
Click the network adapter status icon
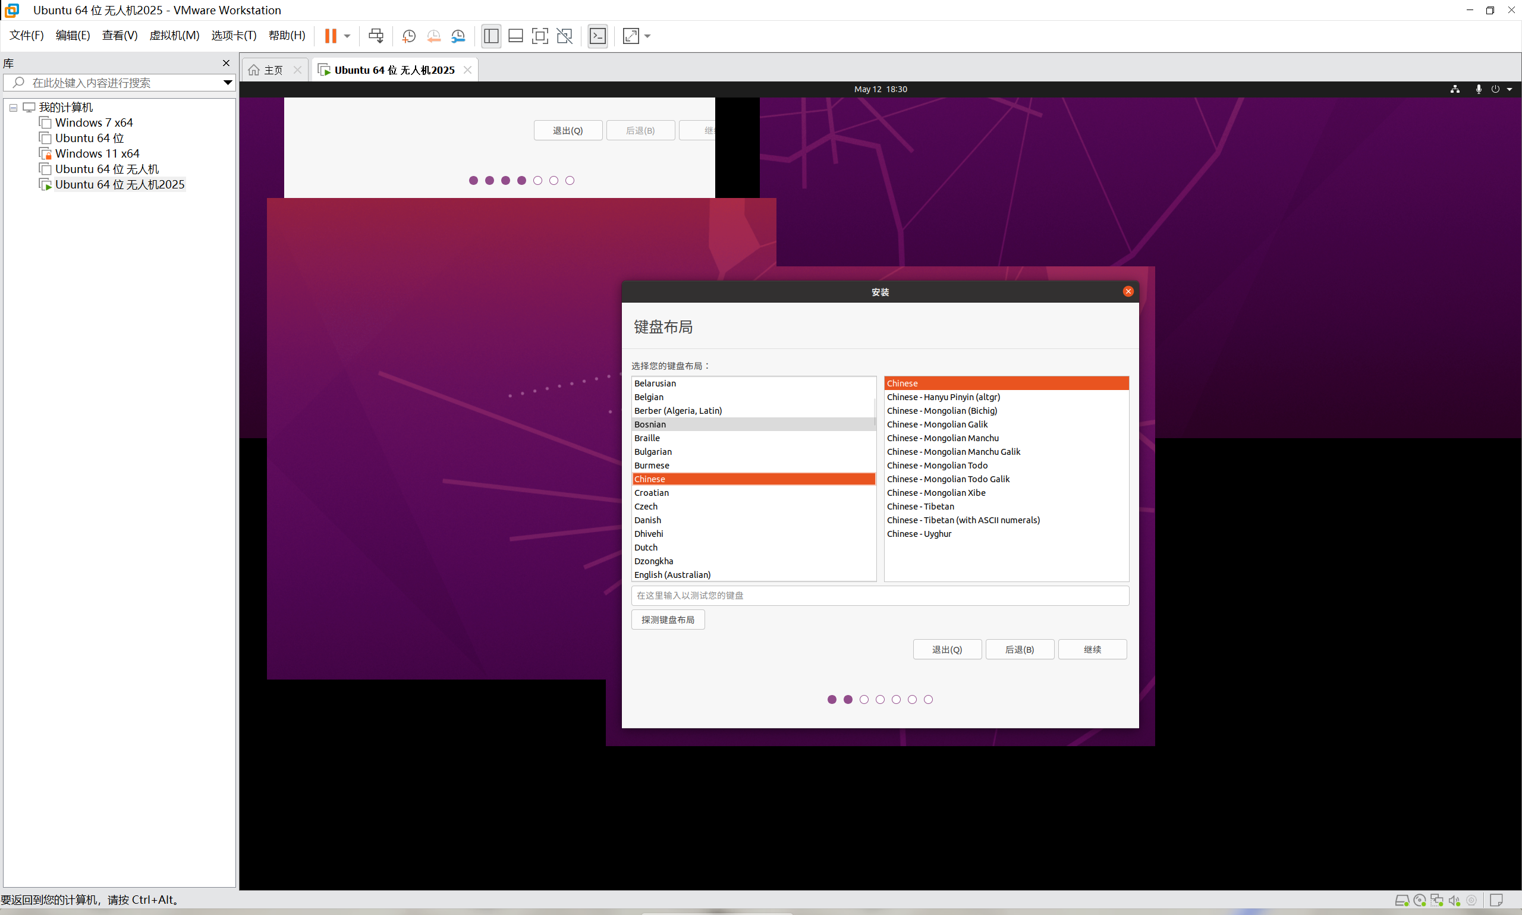(1437, 901)
